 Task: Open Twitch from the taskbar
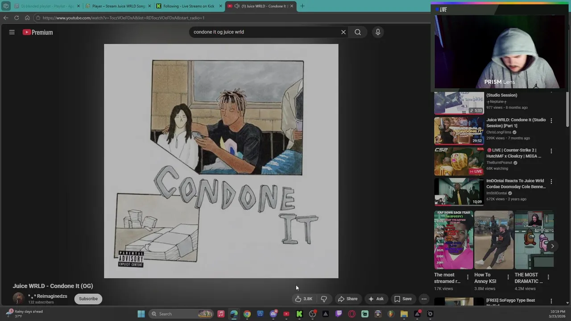[x=339, y=314]
